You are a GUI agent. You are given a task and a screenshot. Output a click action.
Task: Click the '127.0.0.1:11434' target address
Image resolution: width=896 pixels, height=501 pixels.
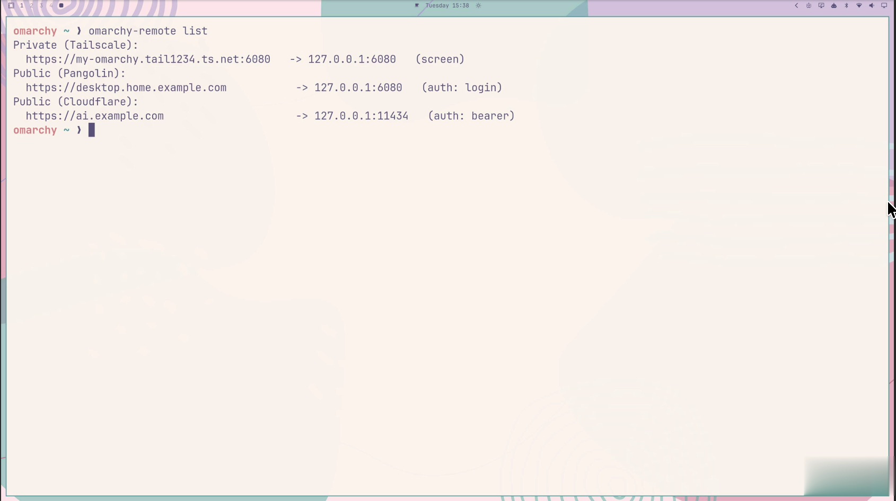pyautogui.click(x=362, y=116)
